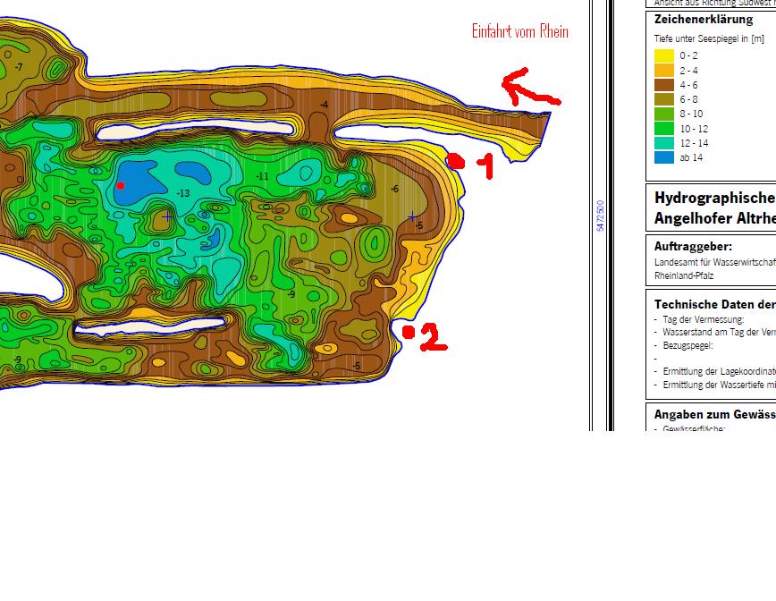The image size is (776, 601).
Task: Click the 'Einfahrt vom Rhein' red label
Action: (519, 31)
